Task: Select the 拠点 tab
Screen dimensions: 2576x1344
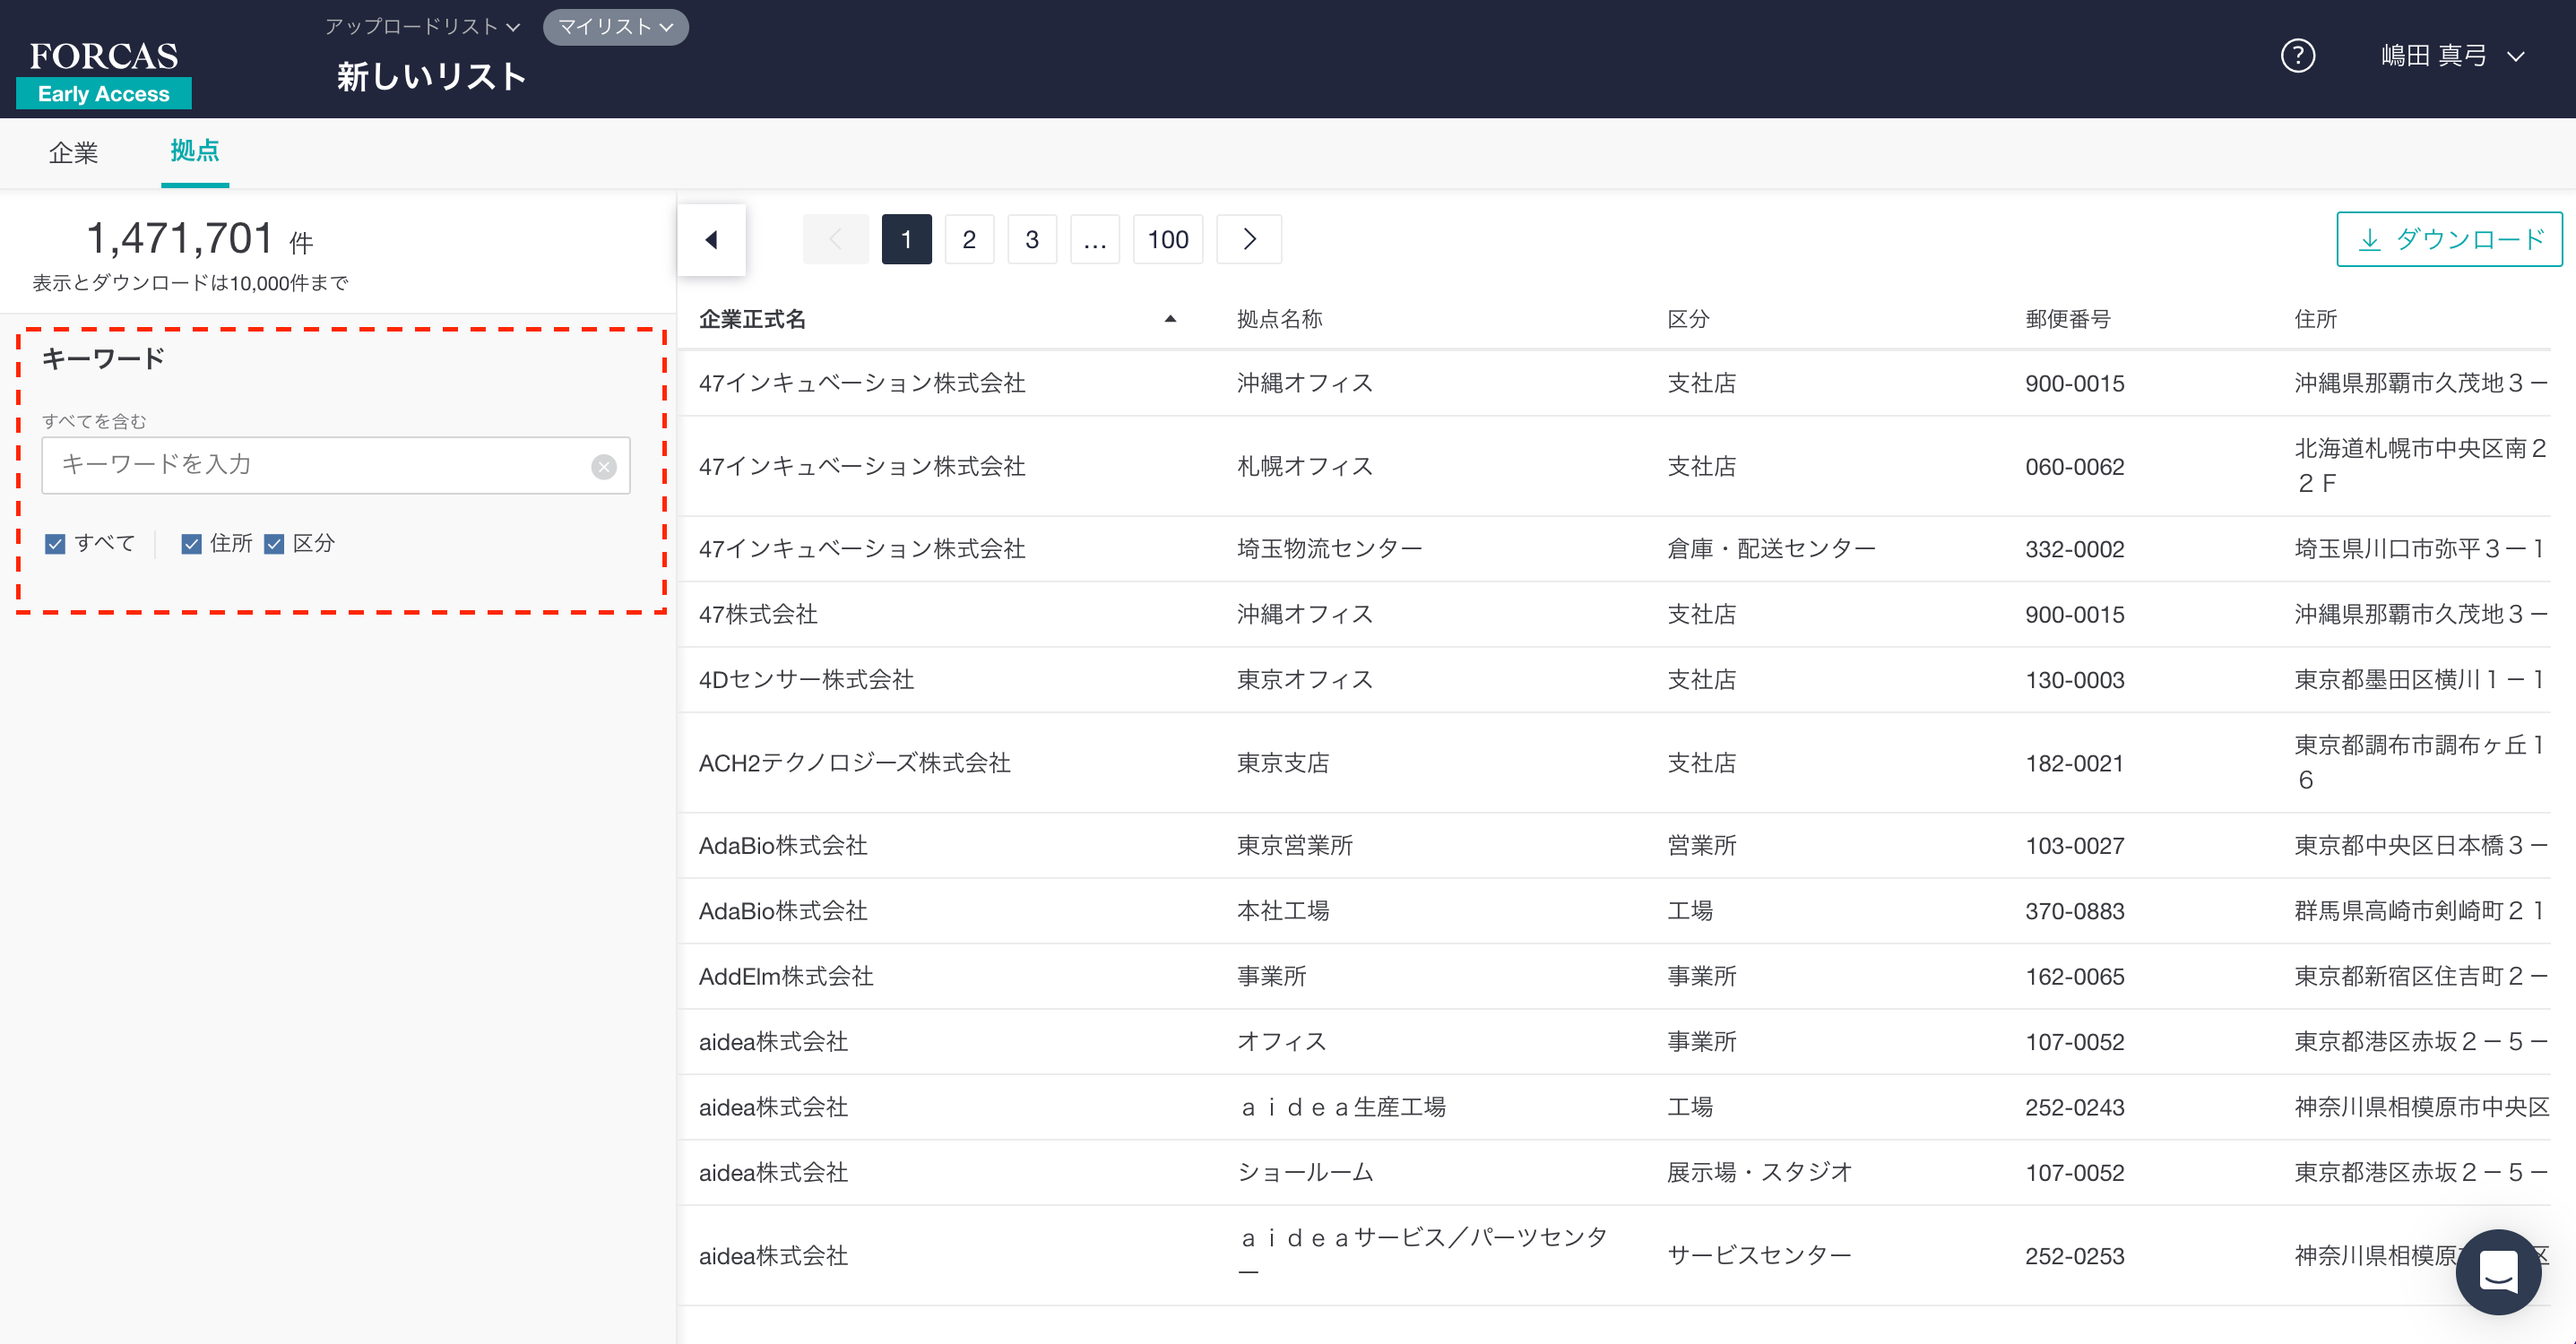Action: [x=194, y=151]
